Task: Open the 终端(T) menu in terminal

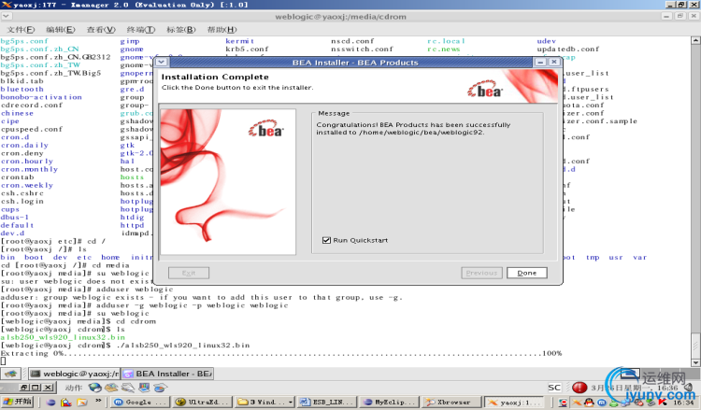Action: [141, 30]
